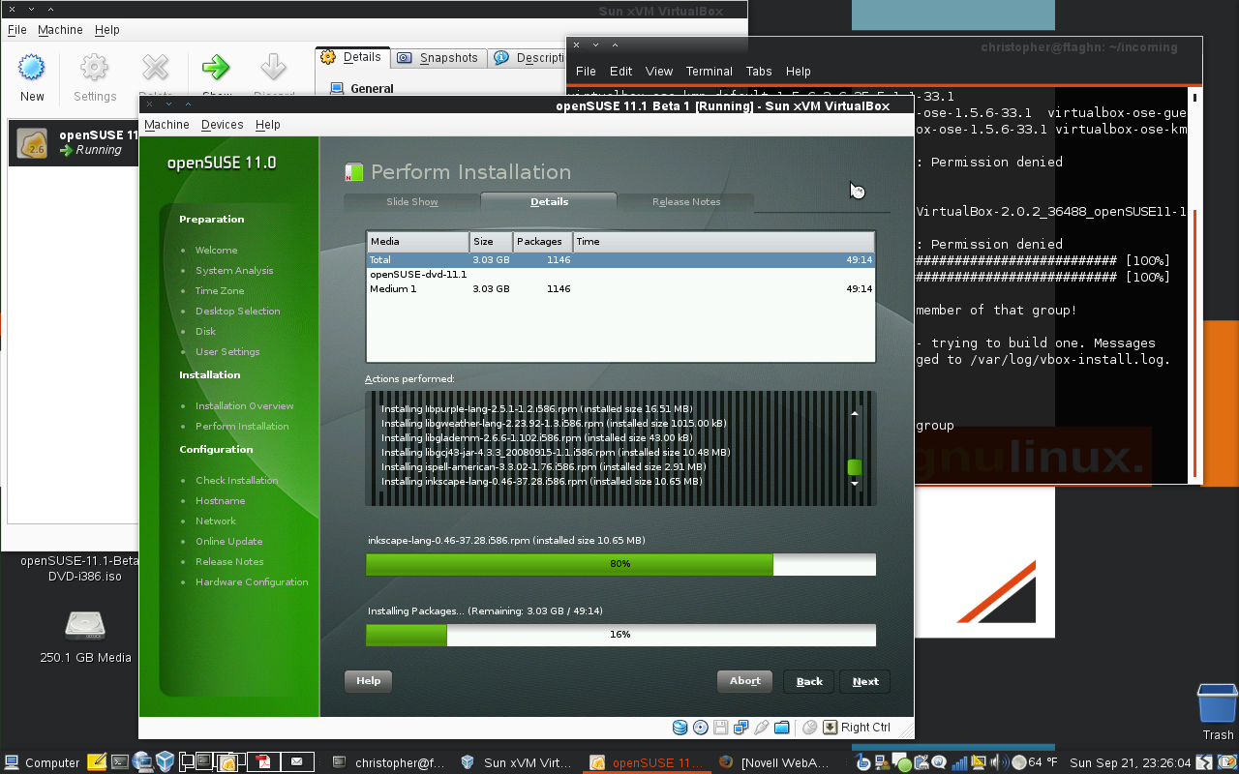Select the openSUSE-dvd-11.1 row in media table
1239x774 pixels.
coord(620,275)
